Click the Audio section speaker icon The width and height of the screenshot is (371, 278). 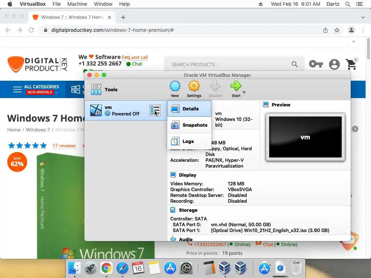tap(173, 239)
